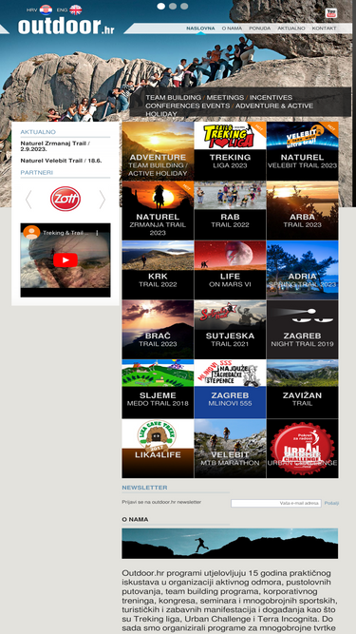The width and height of the screenshot is (356, 634).
Task: Go to the KONTAKT menu item
Action: (x=324, y=29)
